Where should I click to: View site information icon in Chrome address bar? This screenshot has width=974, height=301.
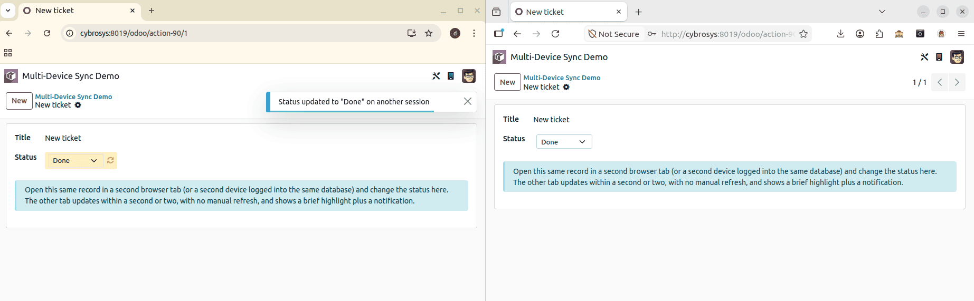[x=70, y=33]
